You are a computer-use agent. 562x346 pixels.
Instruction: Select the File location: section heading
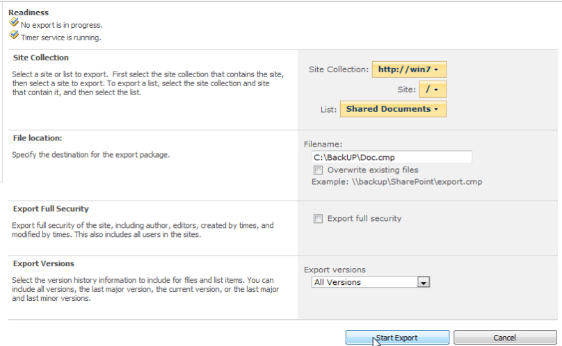[38, 138]
